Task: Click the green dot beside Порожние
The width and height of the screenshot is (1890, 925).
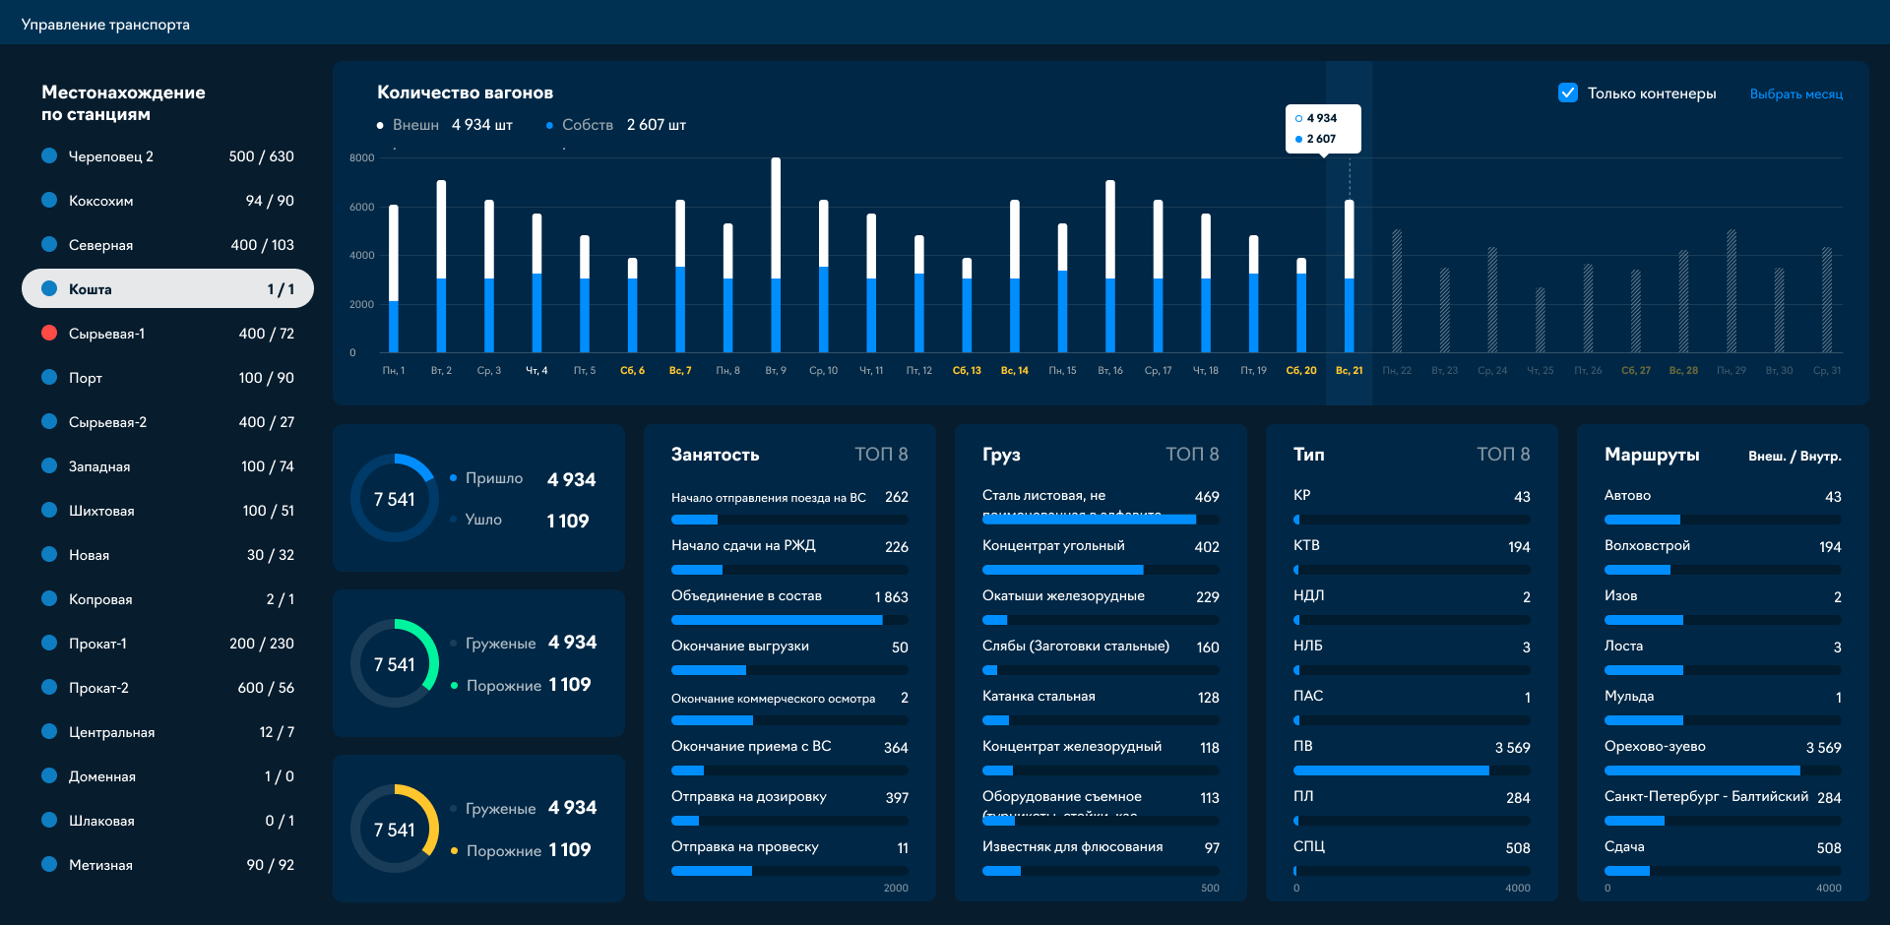Action: click(x=454, y=685)
